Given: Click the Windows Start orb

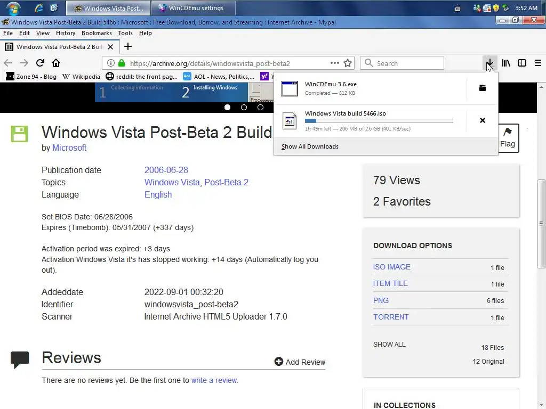Looking at the screenshot, I should (13, 8).
